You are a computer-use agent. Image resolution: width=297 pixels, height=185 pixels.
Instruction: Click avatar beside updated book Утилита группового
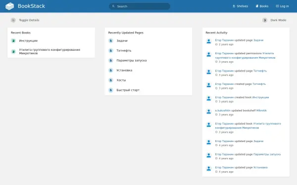[x=209, y=125]
